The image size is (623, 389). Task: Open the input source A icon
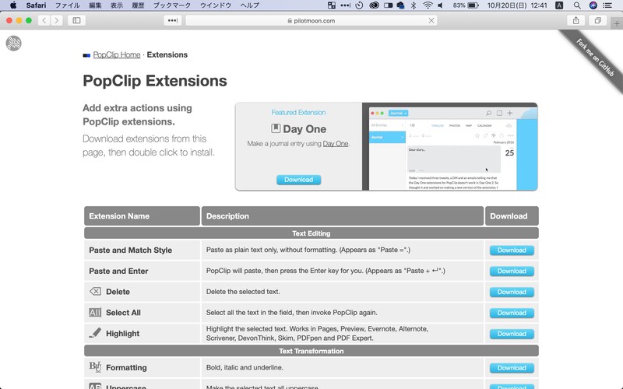(x=559, y=5)
